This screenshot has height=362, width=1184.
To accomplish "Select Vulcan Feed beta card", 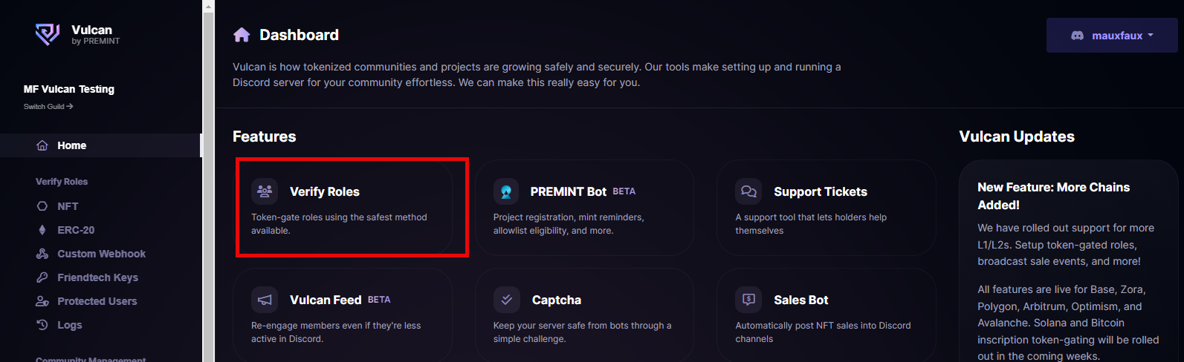I will [x=343, y=315].
